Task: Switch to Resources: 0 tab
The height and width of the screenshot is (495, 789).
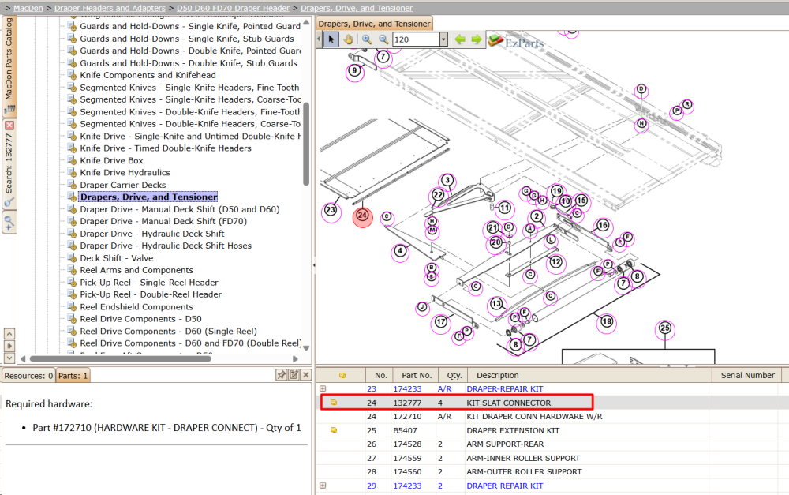Action: coord(28,376)
